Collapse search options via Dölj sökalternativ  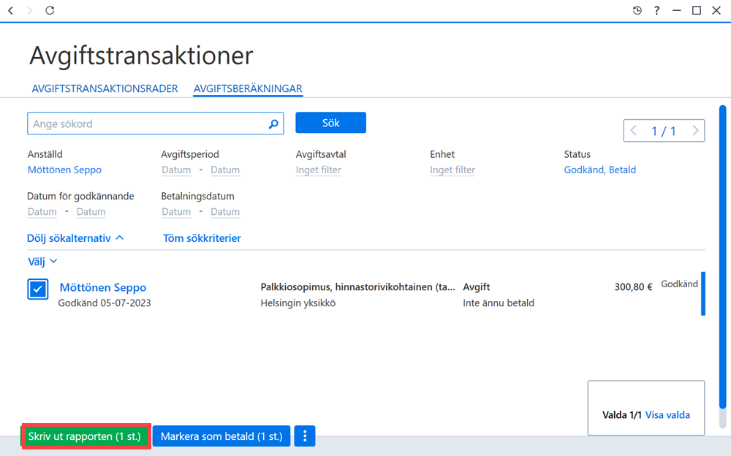(x=75, y=238)
